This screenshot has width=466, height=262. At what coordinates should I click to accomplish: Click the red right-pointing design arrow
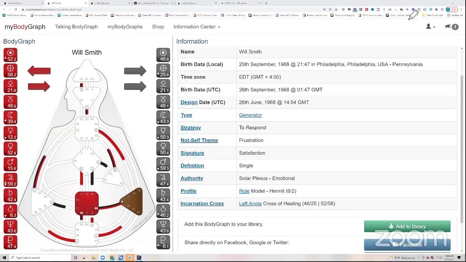pos(39,86)
